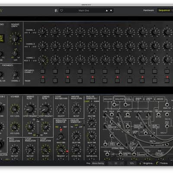This screenshot has height=173, width=173.
Task: Click the External Signal Signal In jack
Action: coord(107,154)
